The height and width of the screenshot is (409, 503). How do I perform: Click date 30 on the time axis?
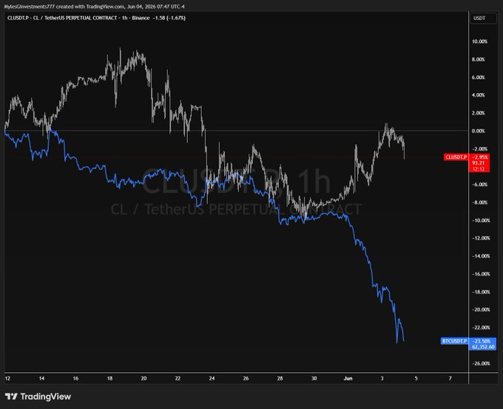314,379
